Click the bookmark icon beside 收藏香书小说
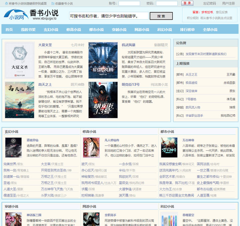The height and width of the screenshot is (226, 240). tap(53, 3)
